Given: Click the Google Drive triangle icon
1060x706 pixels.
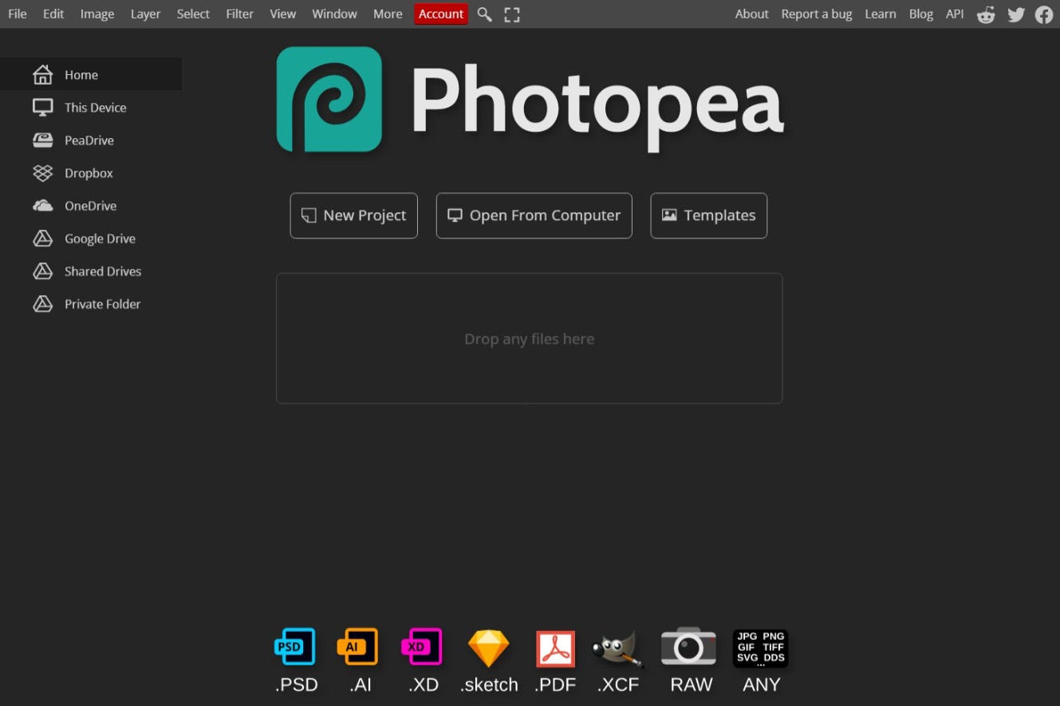Looking at the screenshot, I should point(42,239).
